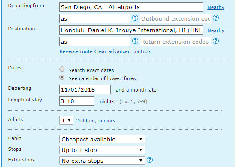The height and width of the screenshot is (167, 236).
Task: Click Nearby link next to Departing from
Action: click(216, 7)
